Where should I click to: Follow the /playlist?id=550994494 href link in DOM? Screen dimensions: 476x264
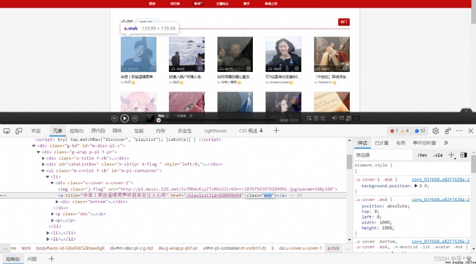tap(214, 196)
